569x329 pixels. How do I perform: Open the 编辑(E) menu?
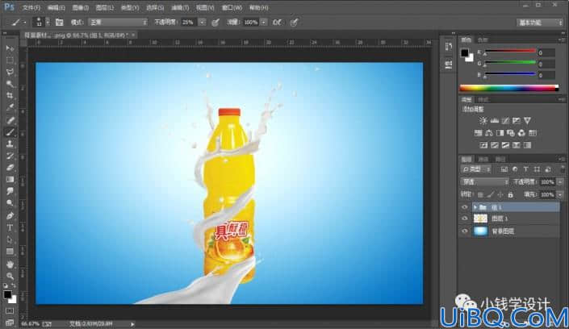(56, 7)
